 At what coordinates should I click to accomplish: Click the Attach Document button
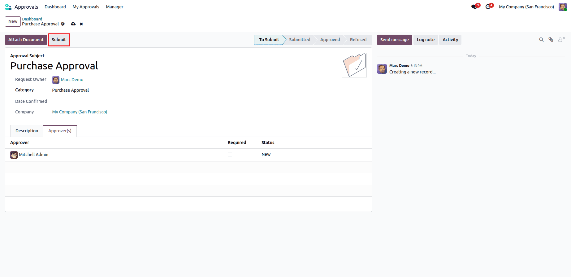click(x=26, y=40)
